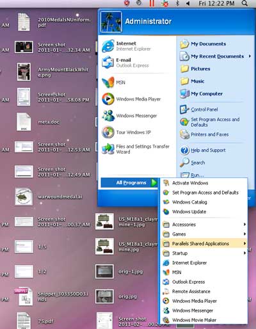This screenshot has height=329, width=256.
Task: Expand the Accessories submenu arrow
Action: (x=244, y=225)
